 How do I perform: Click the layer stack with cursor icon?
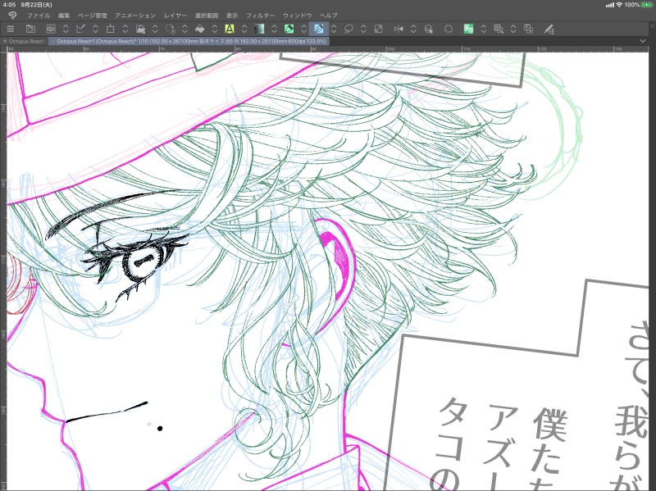click(x=428, y=29)
